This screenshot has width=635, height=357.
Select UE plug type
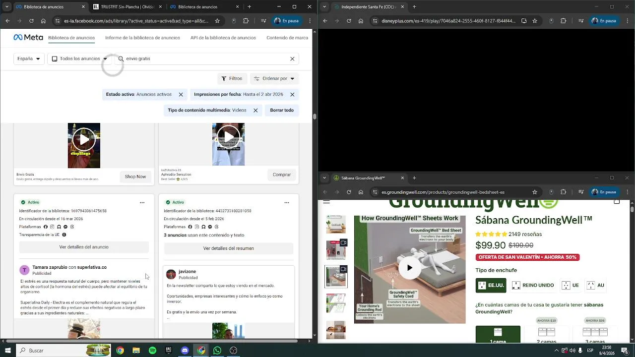(571, 285)
